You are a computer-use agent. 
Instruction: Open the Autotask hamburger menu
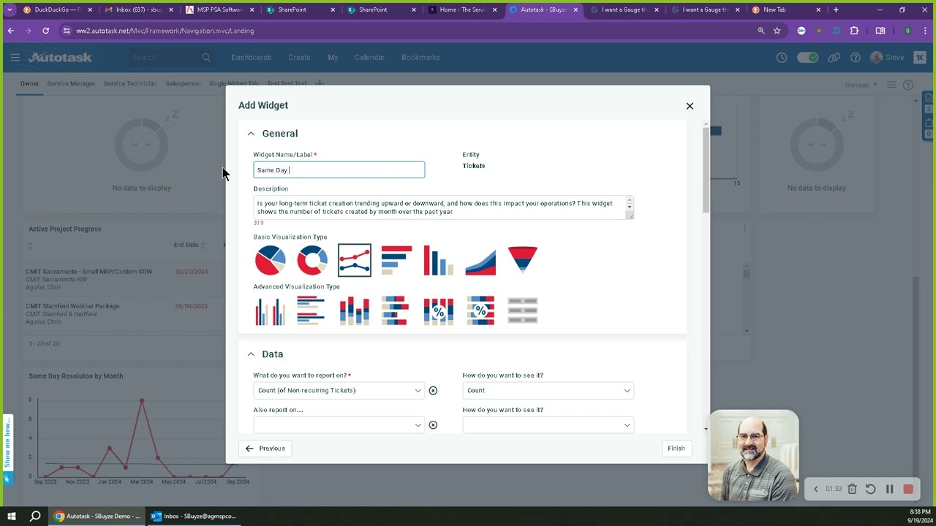point(15,57)
